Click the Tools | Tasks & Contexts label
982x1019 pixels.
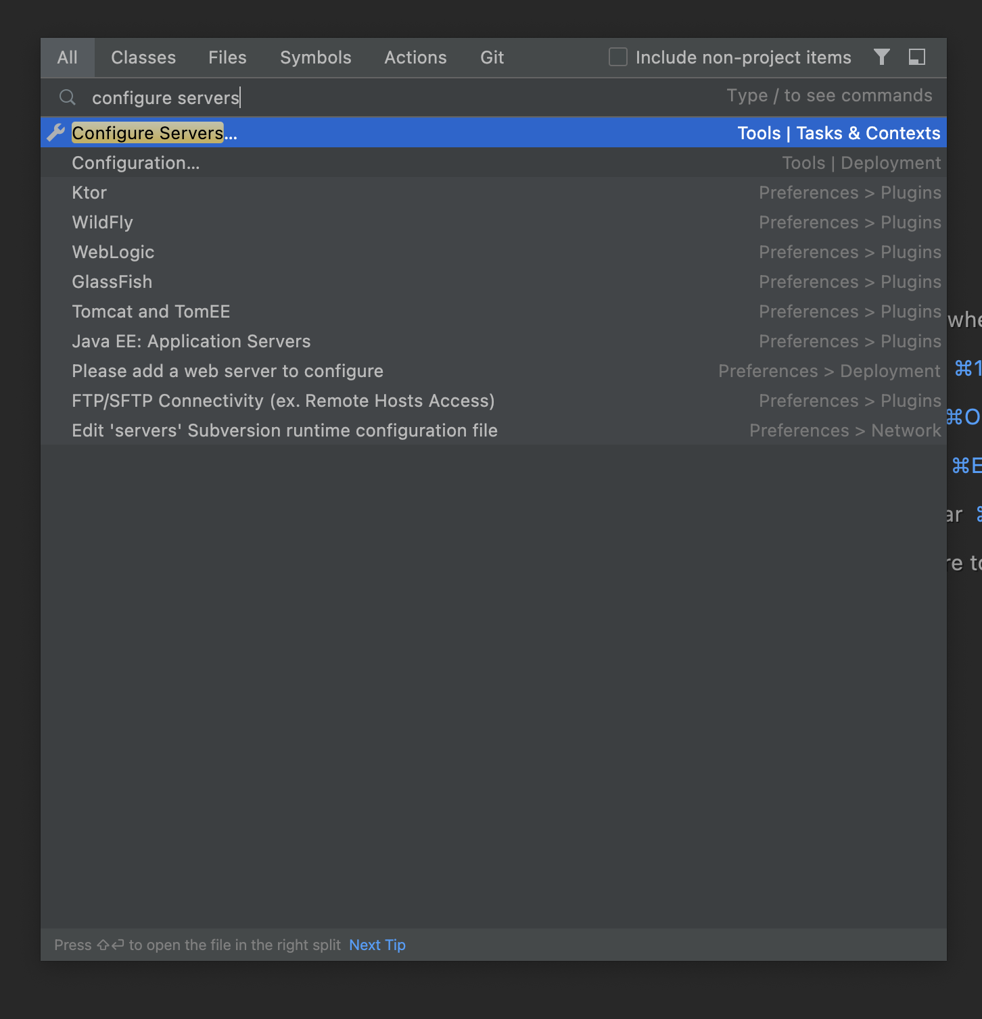click(839, 133)
